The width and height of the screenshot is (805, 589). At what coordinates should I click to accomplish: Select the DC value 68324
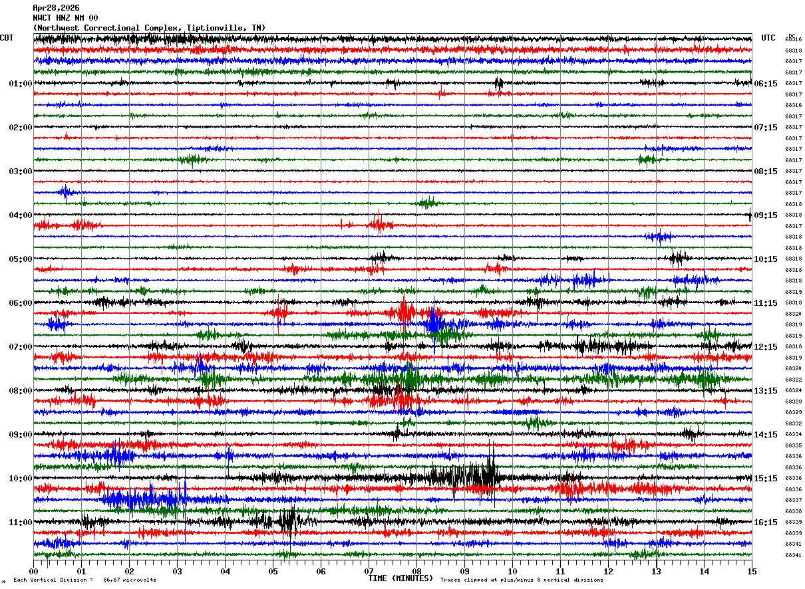click(793, 391)
